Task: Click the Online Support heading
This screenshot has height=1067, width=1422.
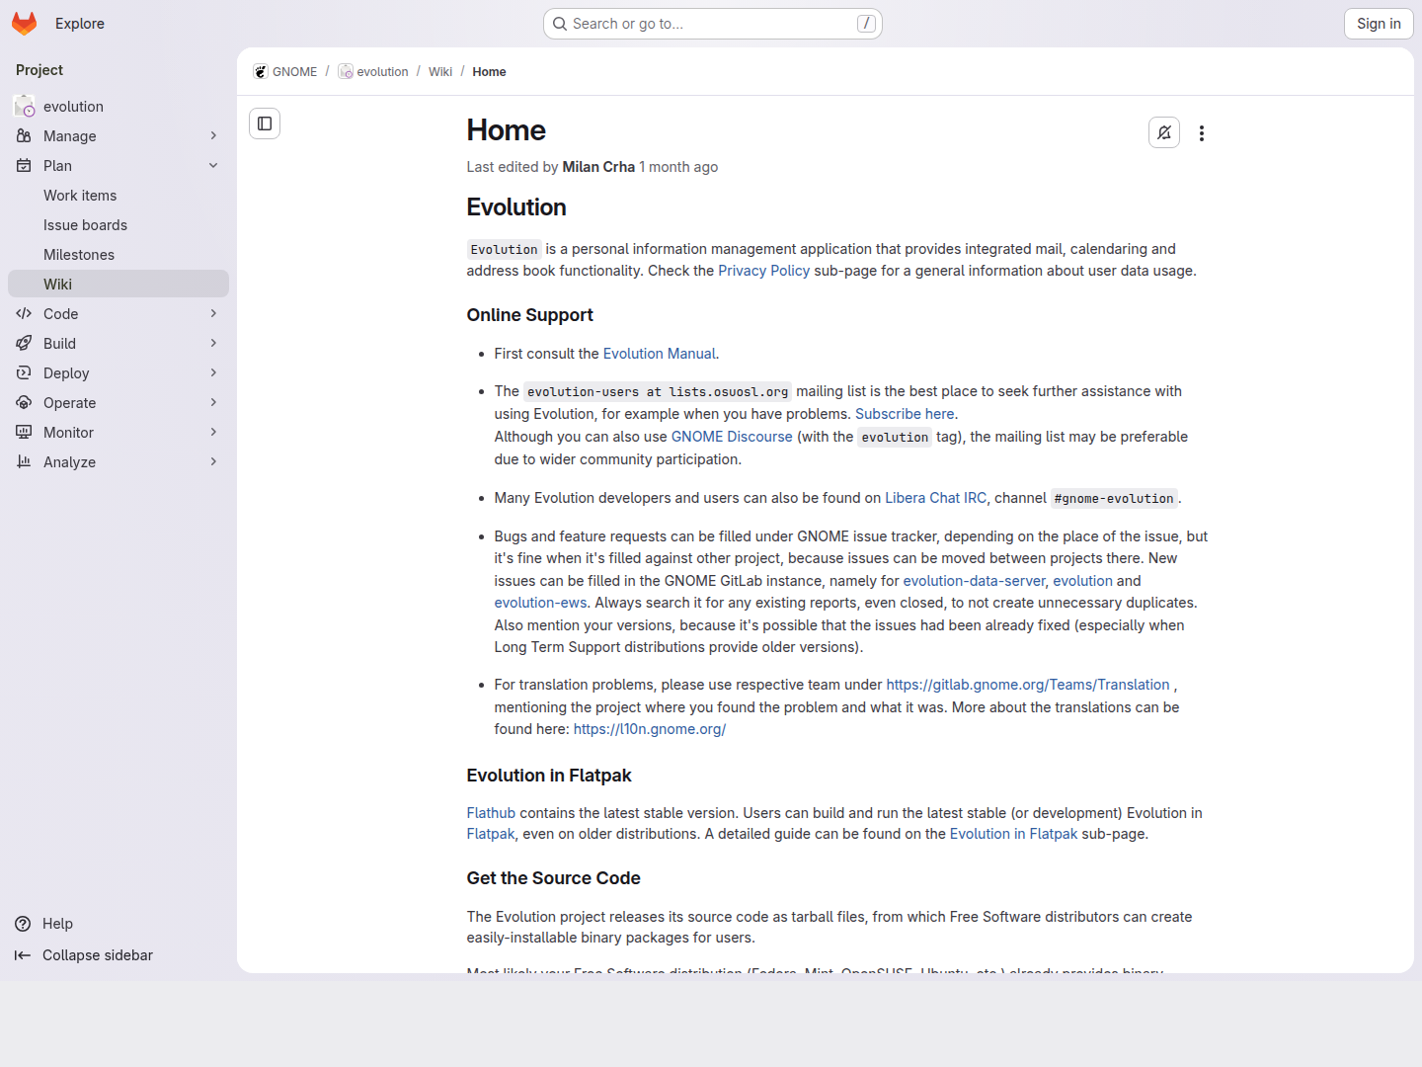Action: point(530,315)
